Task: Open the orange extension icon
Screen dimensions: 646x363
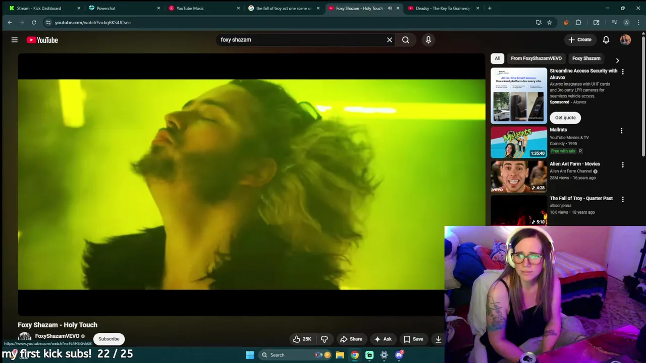Action: pyautogui.click(x=566, y=22)
